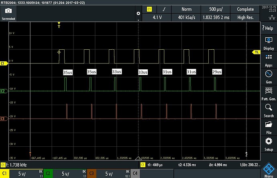Select the C1 trigger source badge
Screen dimensions: 277x178
(149, 9)
